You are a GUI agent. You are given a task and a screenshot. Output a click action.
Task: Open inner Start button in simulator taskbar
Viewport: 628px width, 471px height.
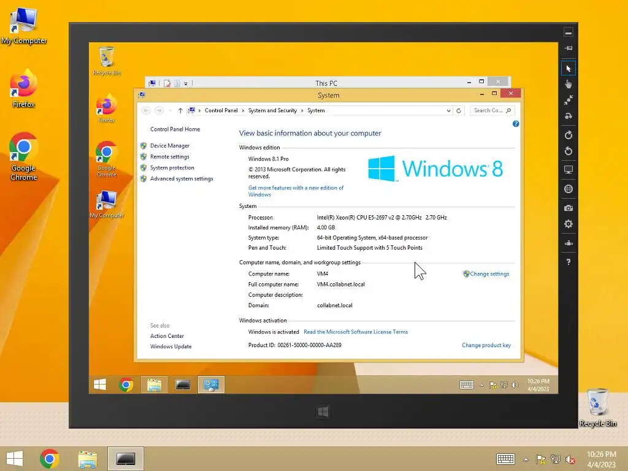[x=100, y=385]
